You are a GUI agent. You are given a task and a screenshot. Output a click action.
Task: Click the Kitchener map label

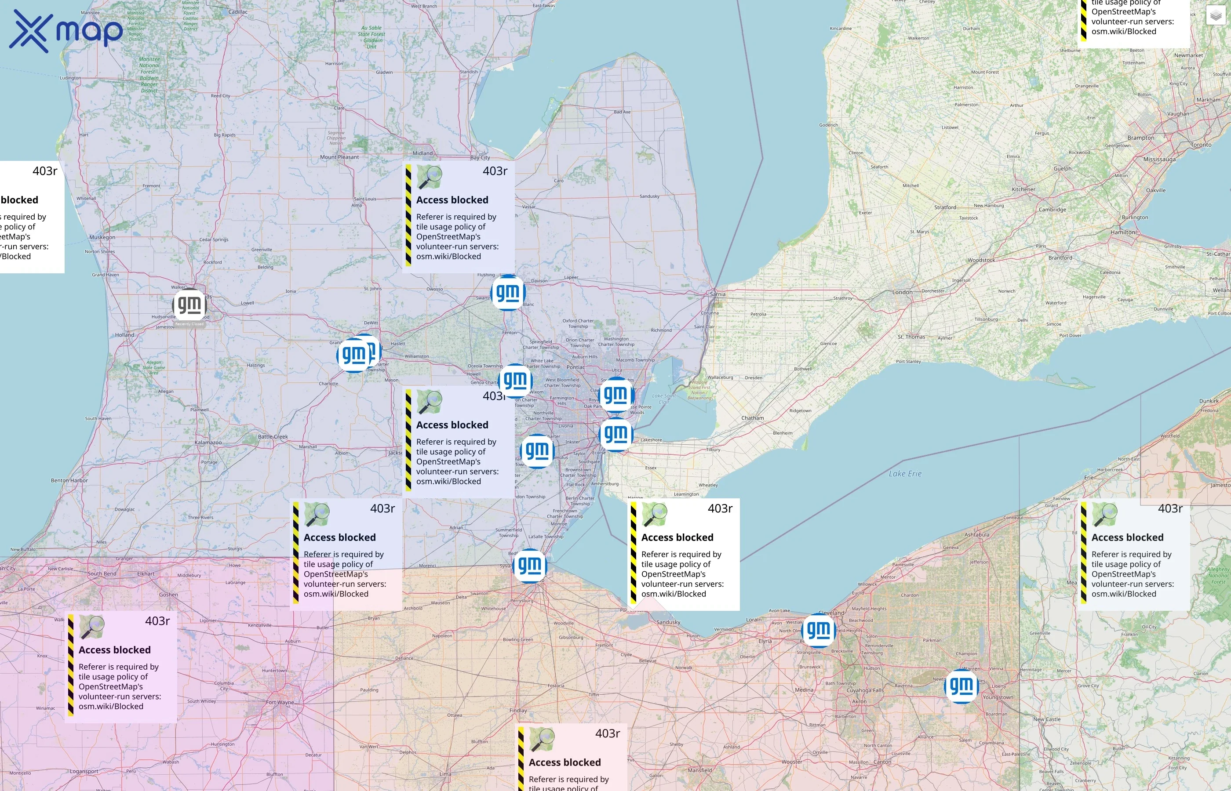coord(1023,189)
